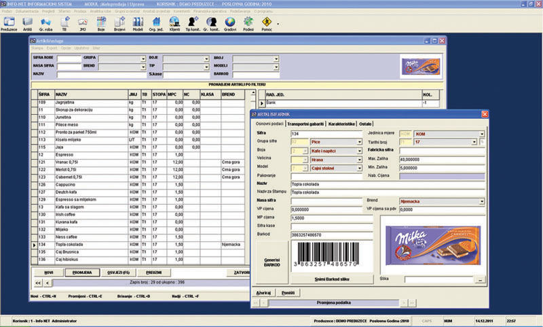Select the Vranac 0,75l row
The image size is (543, 327).
pyautogui.click(x=138, y=162)
